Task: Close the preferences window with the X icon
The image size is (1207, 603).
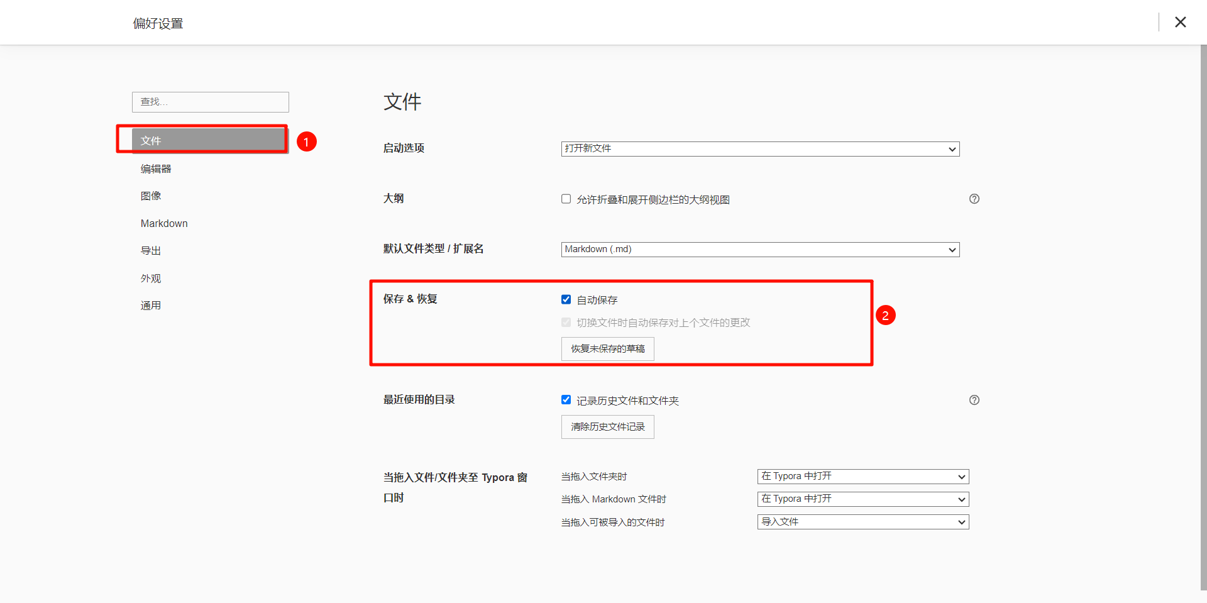Action: click(x=1180, y=22)
